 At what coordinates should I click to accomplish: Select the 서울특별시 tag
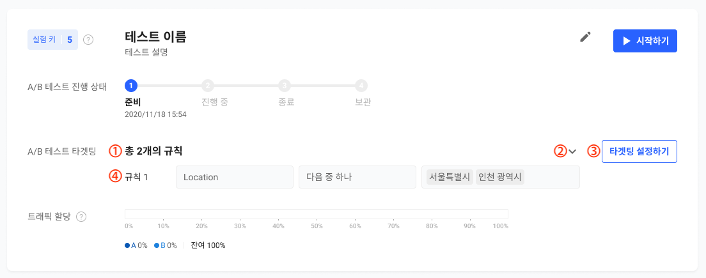click(450, 177)
